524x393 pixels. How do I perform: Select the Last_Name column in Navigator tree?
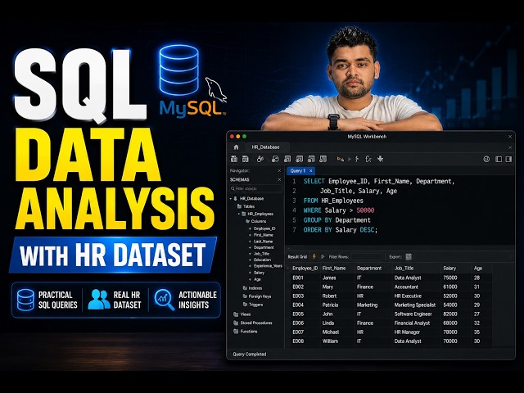(x=263, y=242)
